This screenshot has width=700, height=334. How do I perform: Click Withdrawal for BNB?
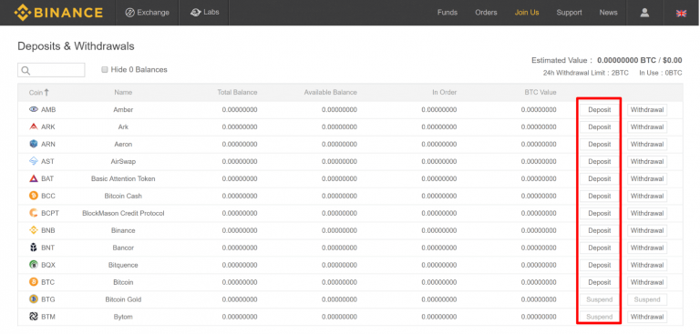647,230
